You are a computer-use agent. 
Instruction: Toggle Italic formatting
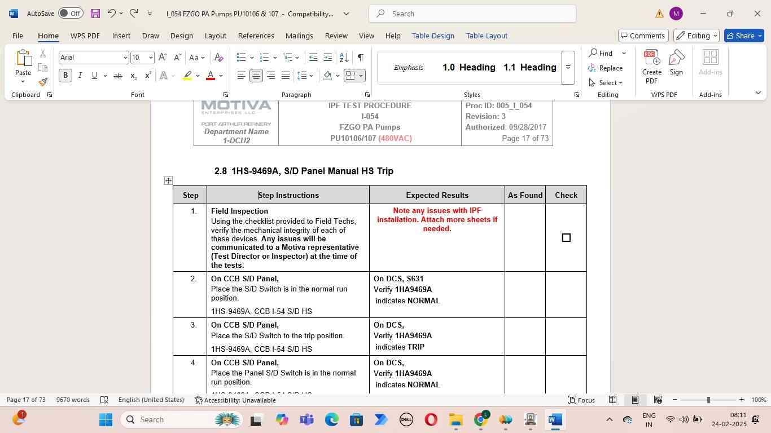click(80, 76)
